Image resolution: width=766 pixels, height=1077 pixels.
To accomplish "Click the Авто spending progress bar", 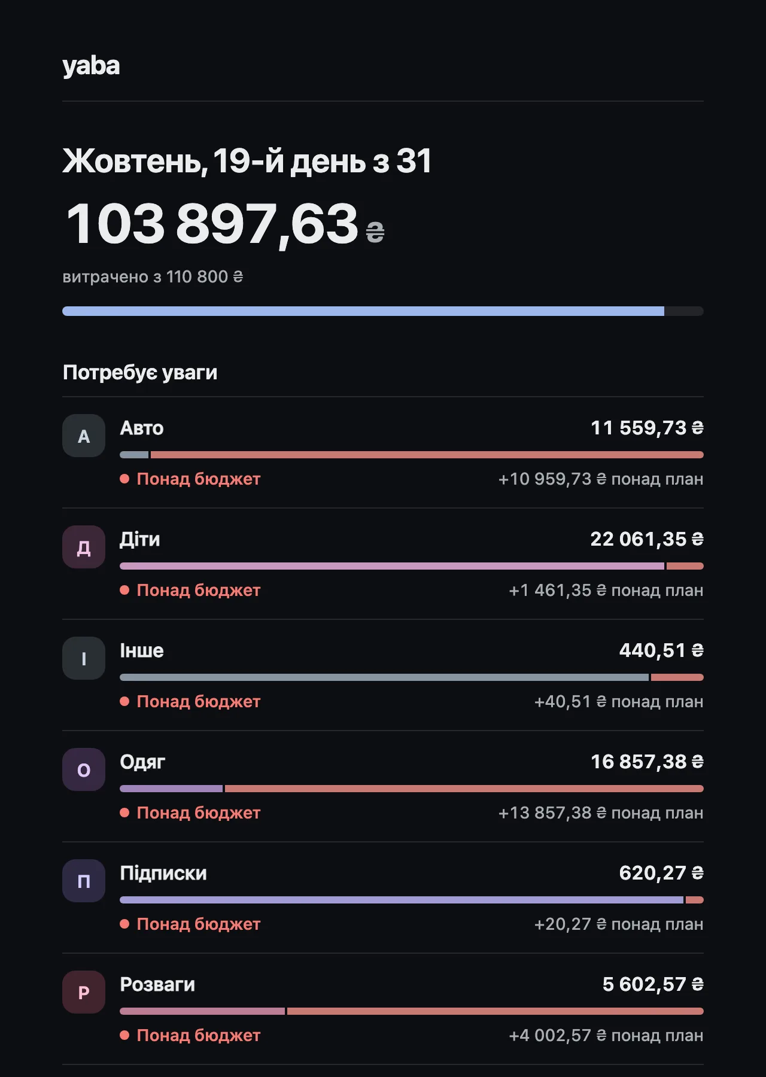I will tap(412, 455).
